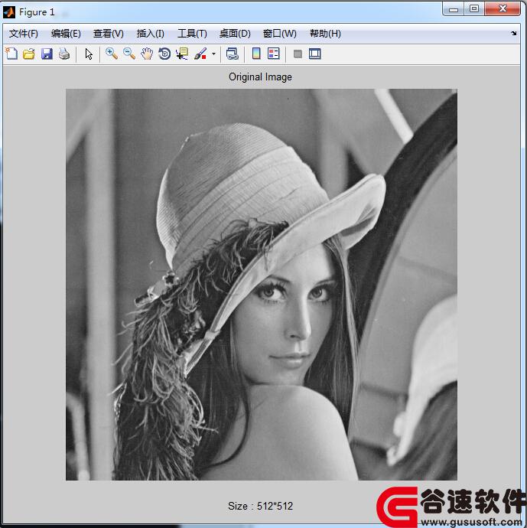527x528 pixels.
Task: Close the Figure 1 window
Action: [x=503, y=8]
